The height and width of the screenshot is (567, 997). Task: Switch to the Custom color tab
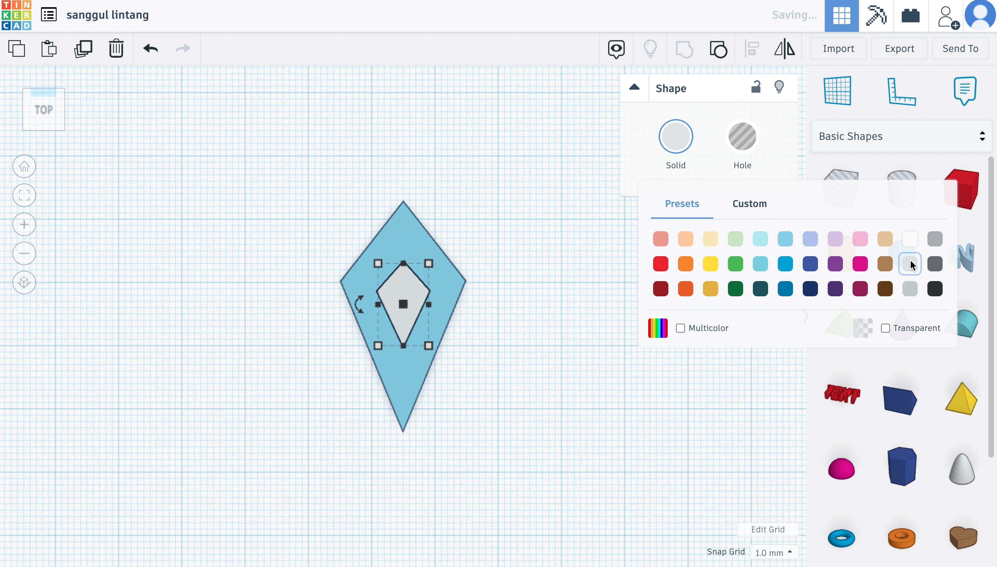click(x=750, y=204)
